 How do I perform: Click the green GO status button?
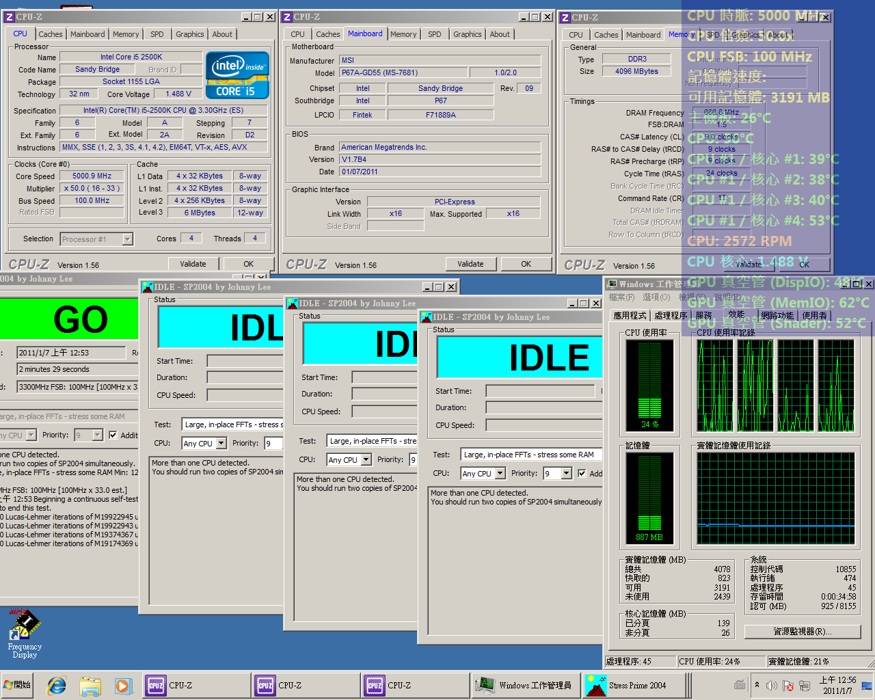tap(68, 319)
